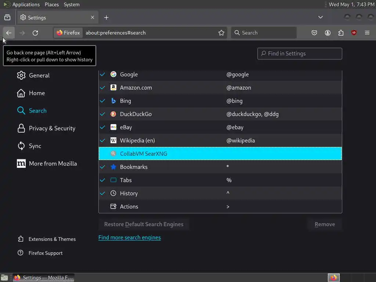Open Firefox View tab overview icon
Image resolution: width=376 pixels, height=282 pixels.
[7, 18]
